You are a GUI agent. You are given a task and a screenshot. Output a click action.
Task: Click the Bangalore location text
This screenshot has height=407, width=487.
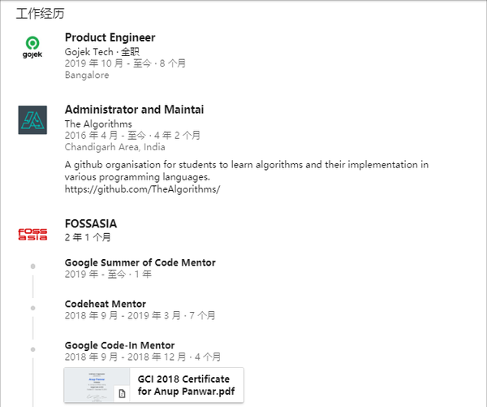(87, 75)
